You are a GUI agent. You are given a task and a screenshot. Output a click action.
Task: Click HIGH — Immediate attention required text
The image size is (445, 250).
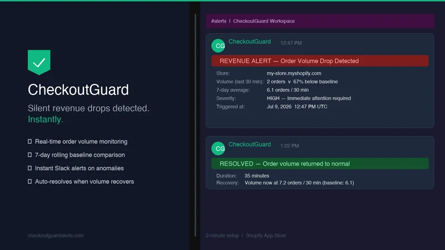point(309,98)
